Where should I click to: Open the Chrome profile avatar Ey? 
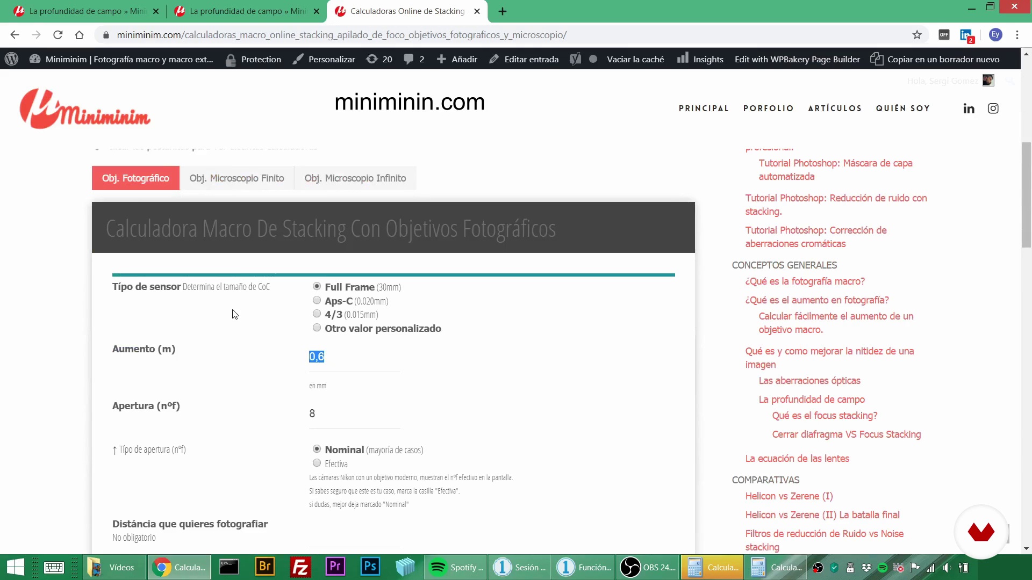(x=995, y=35)
